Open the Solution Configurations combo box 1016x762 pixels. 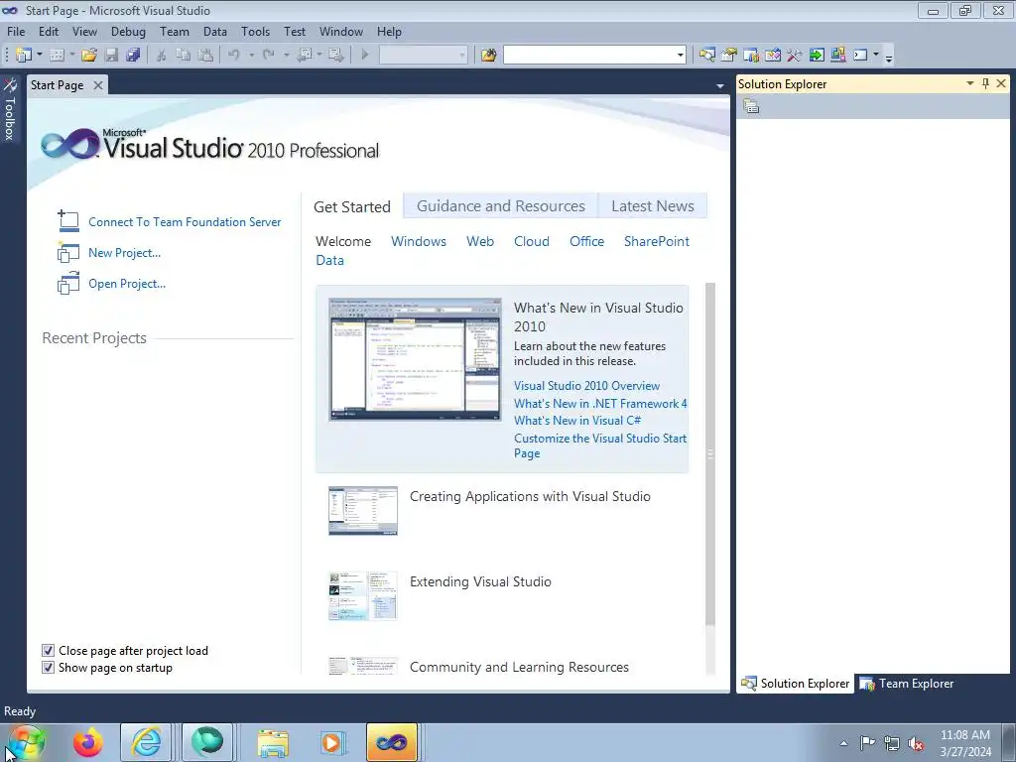coord(423,56)
